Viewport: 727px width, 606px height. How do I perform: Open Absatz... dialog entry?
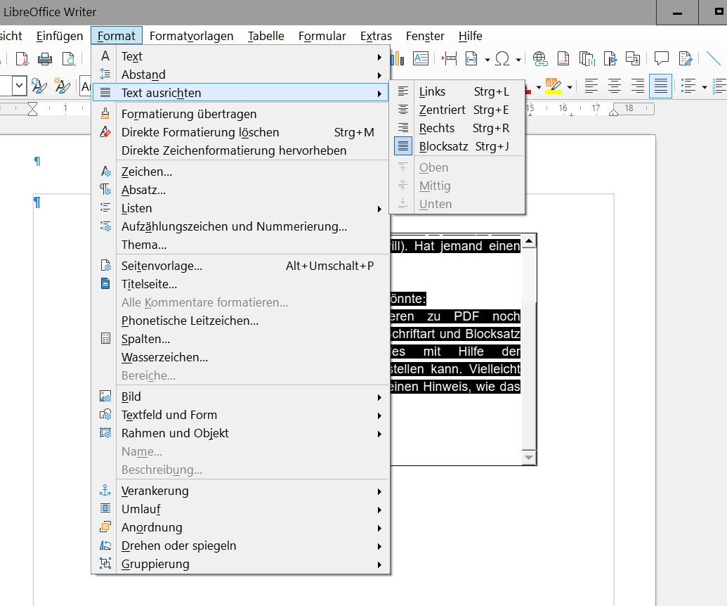tap(241, 191)
